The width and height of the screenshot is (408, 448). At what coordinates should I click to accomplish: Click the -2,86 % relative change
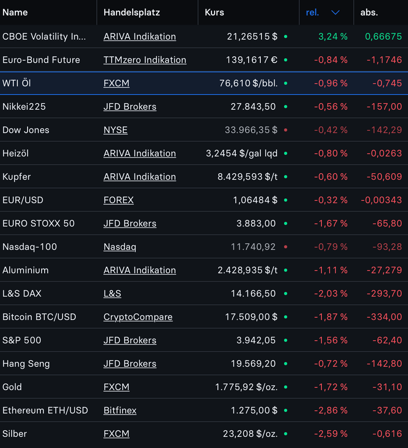(x=331, y=410)
